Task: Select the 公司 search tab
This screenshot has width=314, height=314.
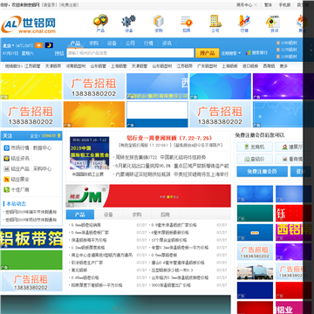Action: pos(130,44)
